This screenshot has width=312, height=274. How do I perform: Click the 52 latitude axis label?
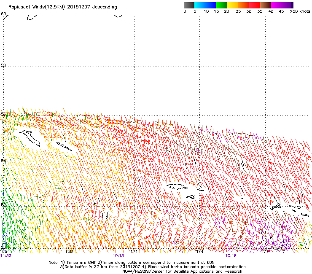3,205
